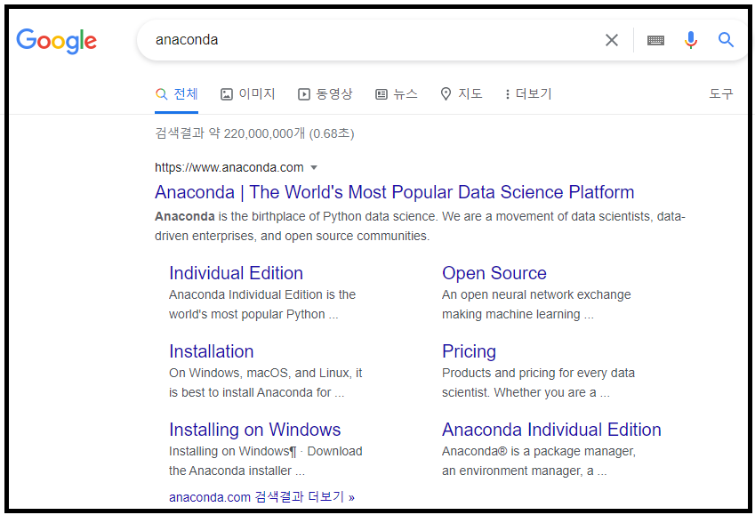Screen dimensions: 755x515
Task: Open the 지도 tab
Action: coord(462,93)
